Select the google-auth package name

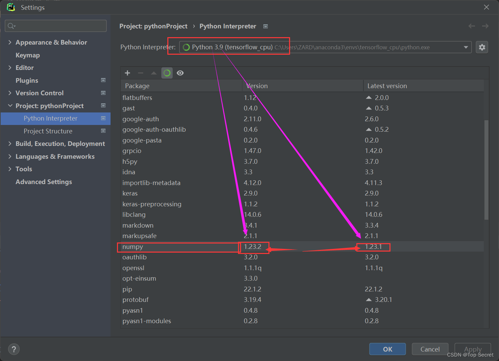click(141, 119)
